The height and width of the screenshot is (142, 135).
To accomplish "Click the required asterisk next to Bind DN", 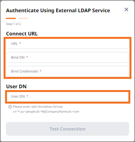I will click(x=27, y=57).
